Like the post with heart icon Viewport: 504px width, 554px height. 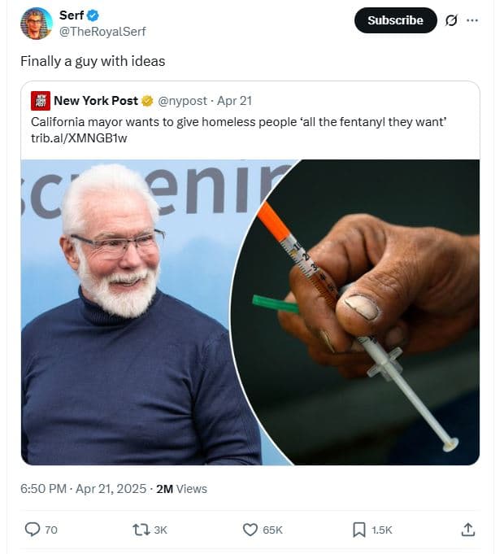(x=250, y=530)
